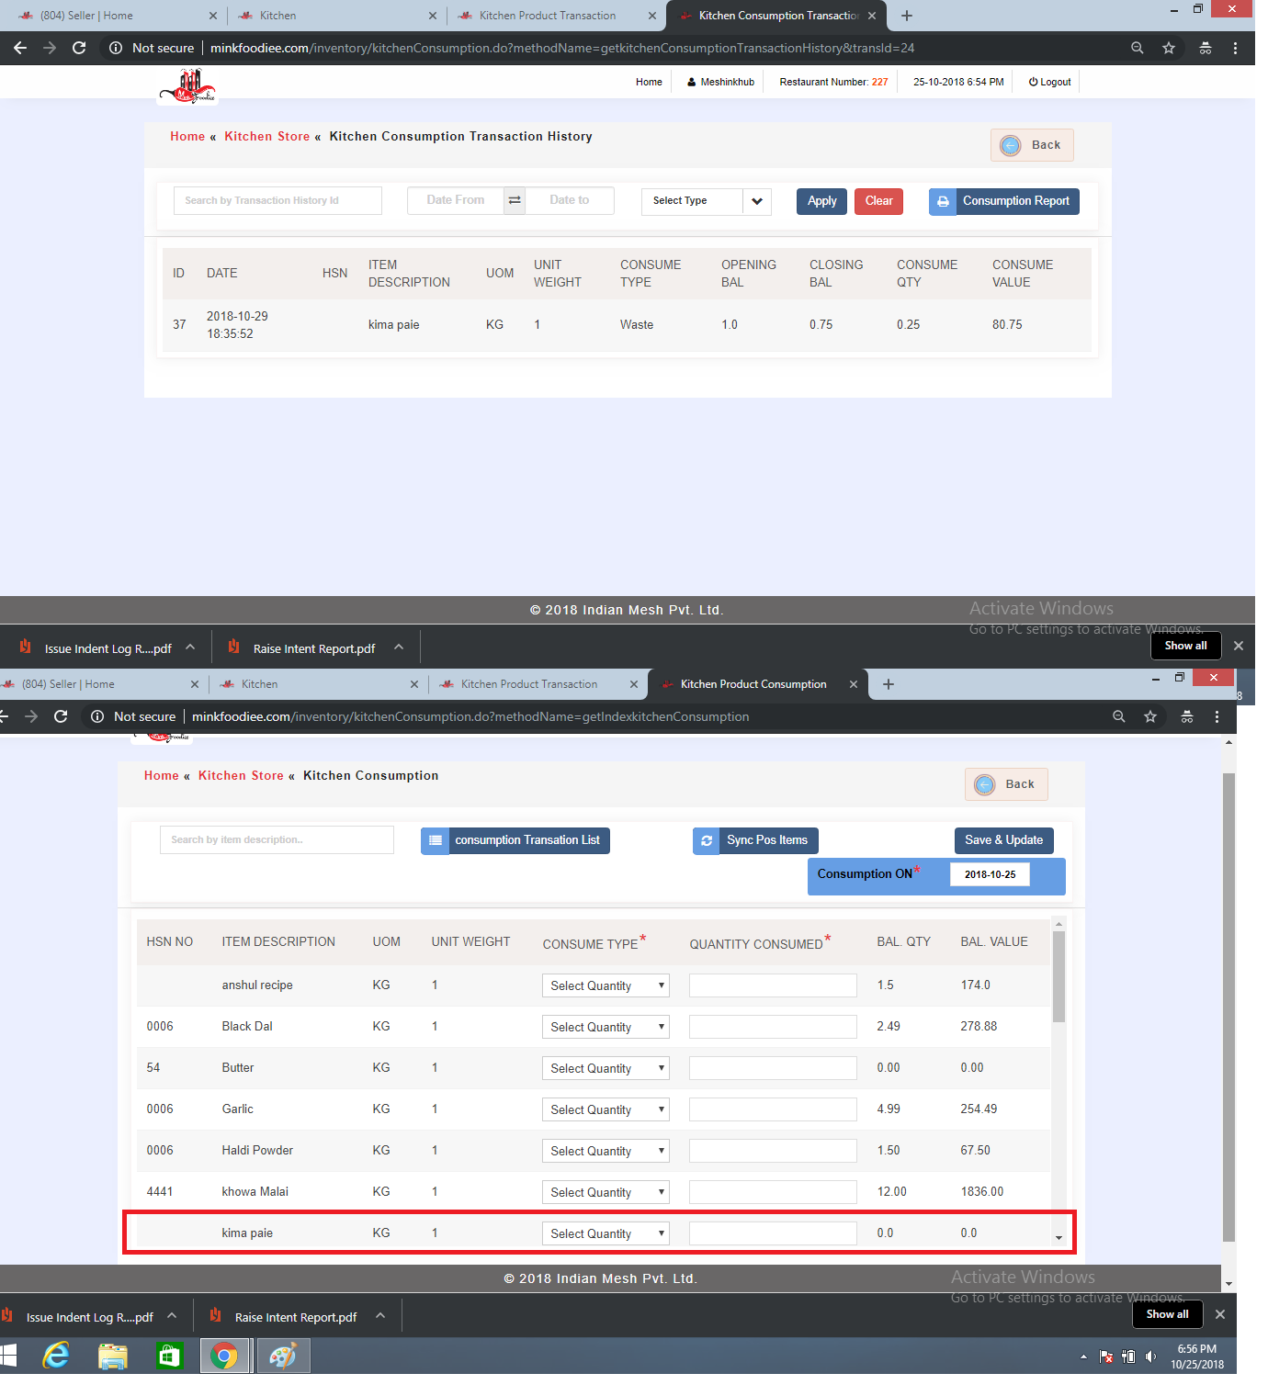Open Internet Explorer from the taskbar
Viewport: 1268px width, 1396px height.
tap(56, 1355)
